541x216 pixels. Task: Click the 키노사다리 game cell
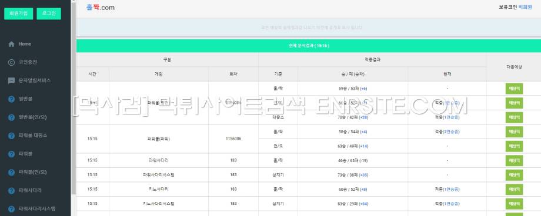pyautogui.click(x=159, y=189)
